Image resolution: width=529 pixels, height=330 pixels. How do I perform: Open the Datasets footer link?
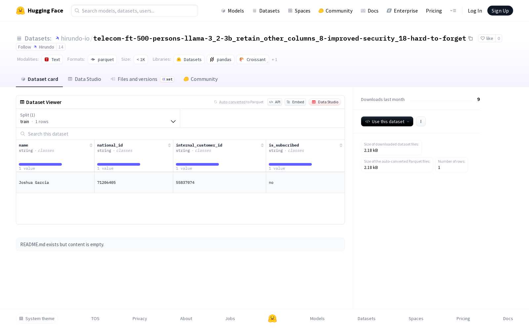366,318
